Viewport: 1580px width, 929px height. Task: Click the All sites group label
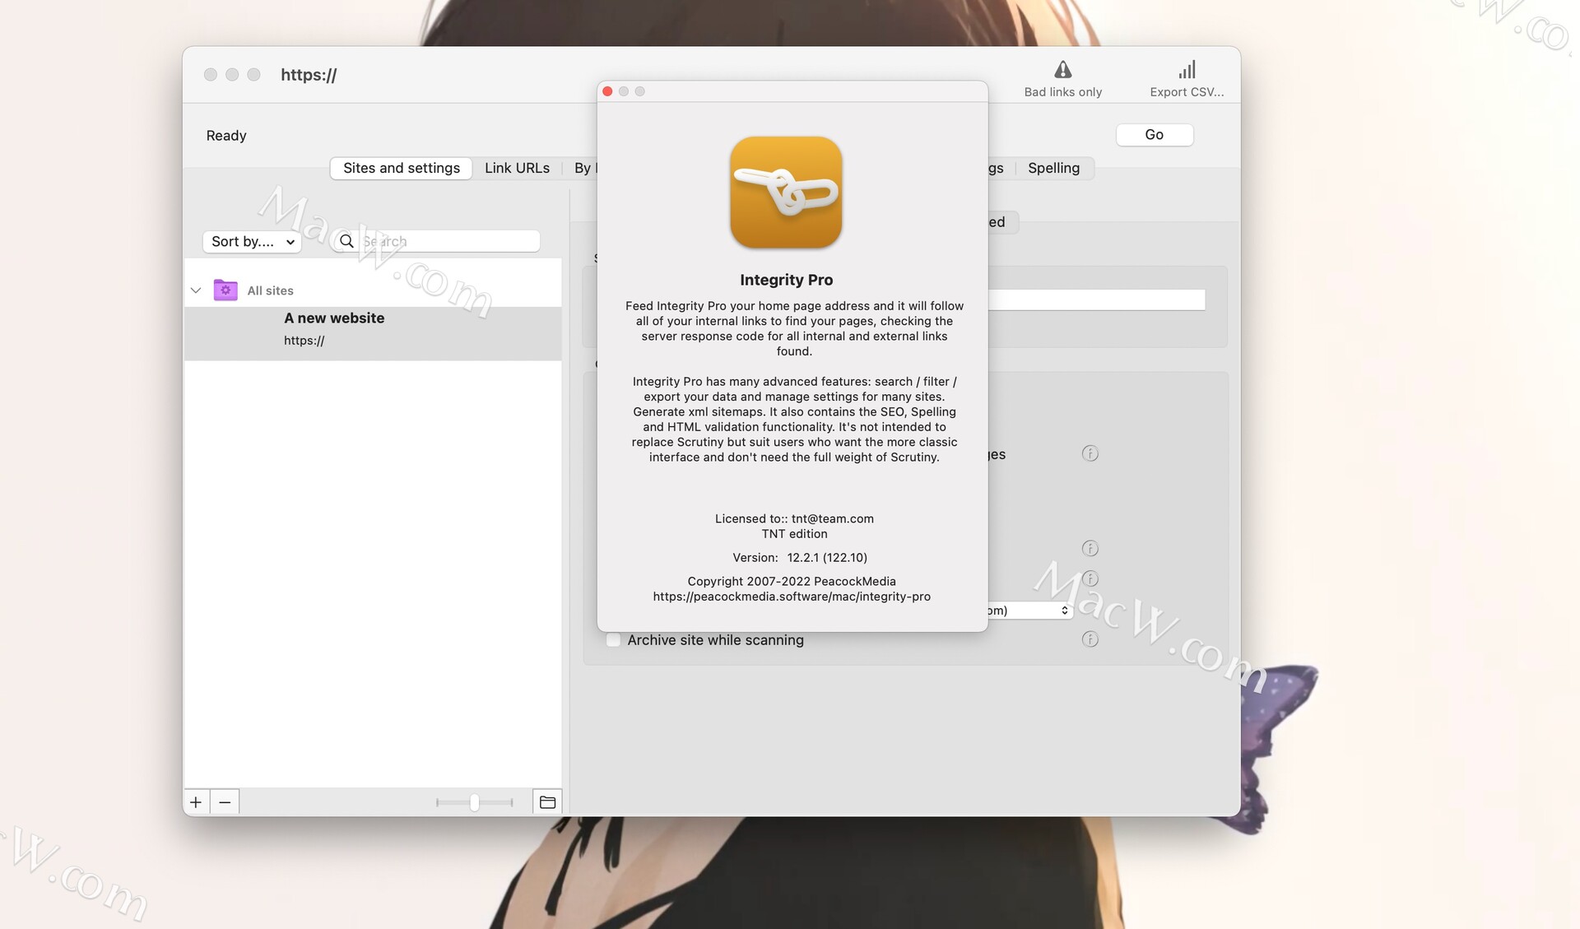tap(270, 290)
